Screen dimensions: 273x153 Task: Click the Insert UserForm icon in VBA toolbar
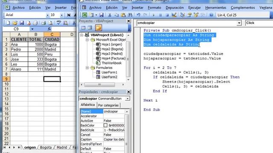[x=91, y=15]
